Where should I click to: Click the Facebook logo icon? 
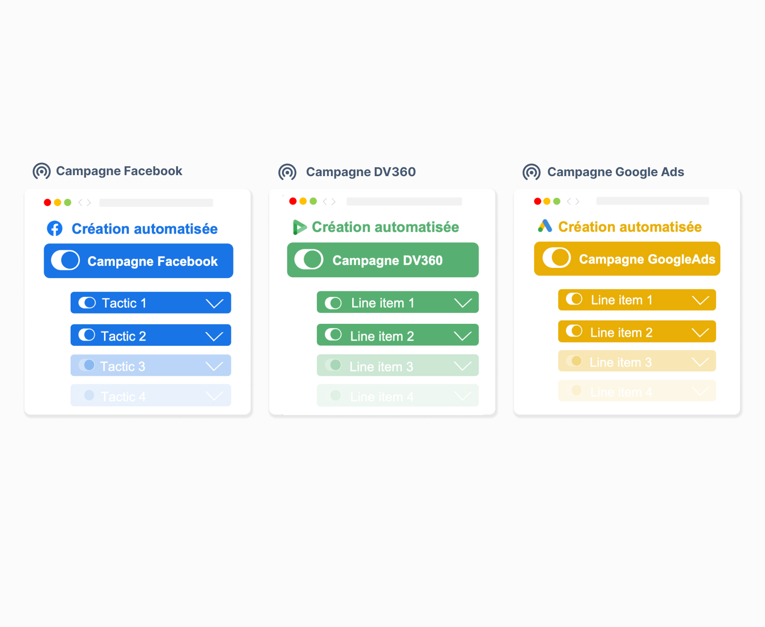click(x=54, y=229)
